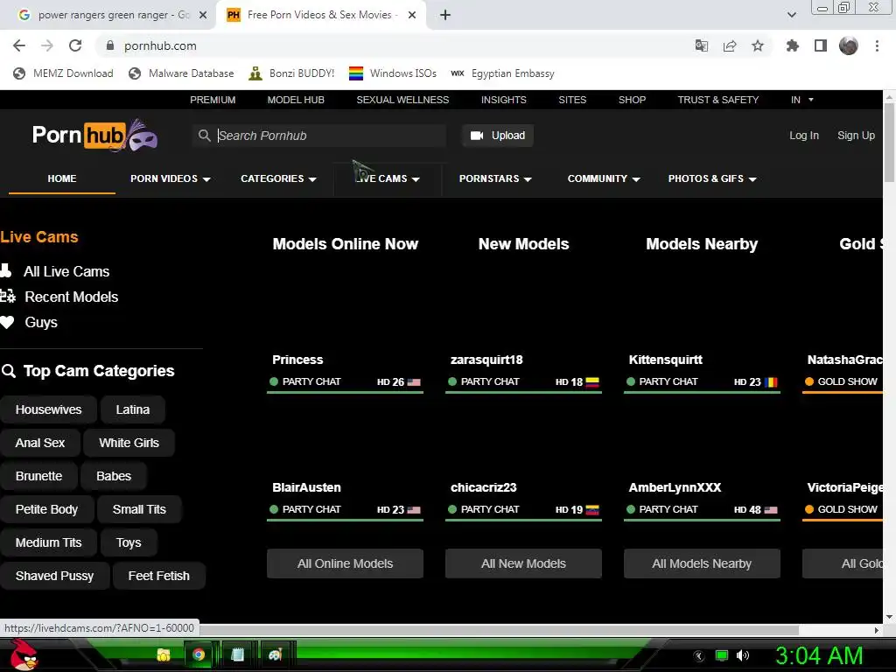This screenshot has height=672, width=896.
Task: Click the magnifier beside Top Cam Categories
Action: tap(9, 371)
